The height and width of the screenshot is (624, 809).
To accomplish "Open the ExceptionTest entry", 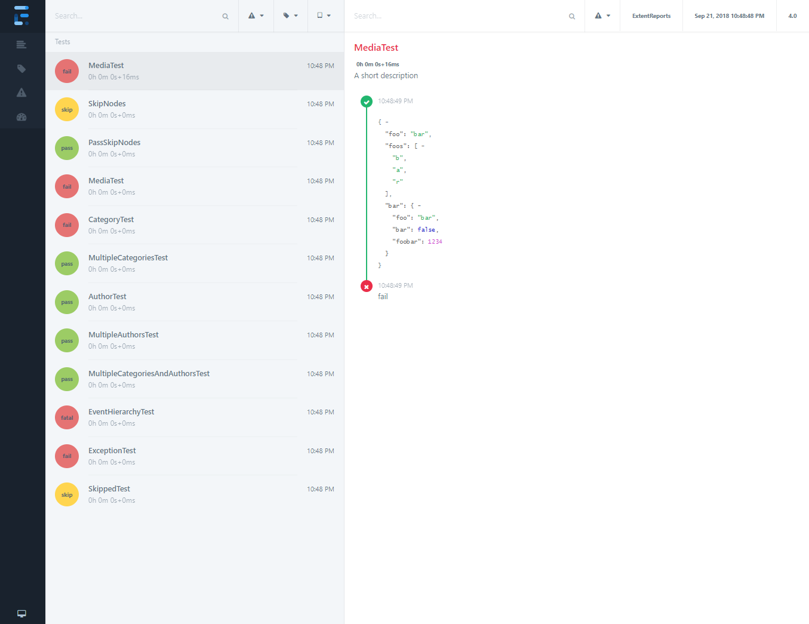I will (112, 451).
